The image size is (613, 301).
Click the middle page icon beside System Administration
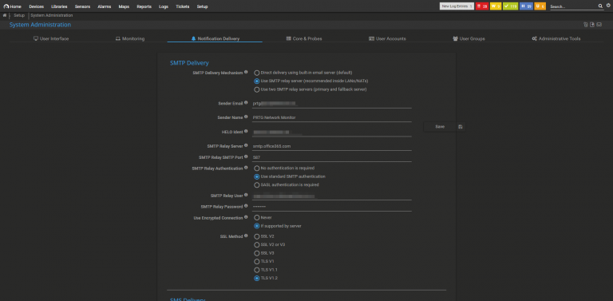592,25
